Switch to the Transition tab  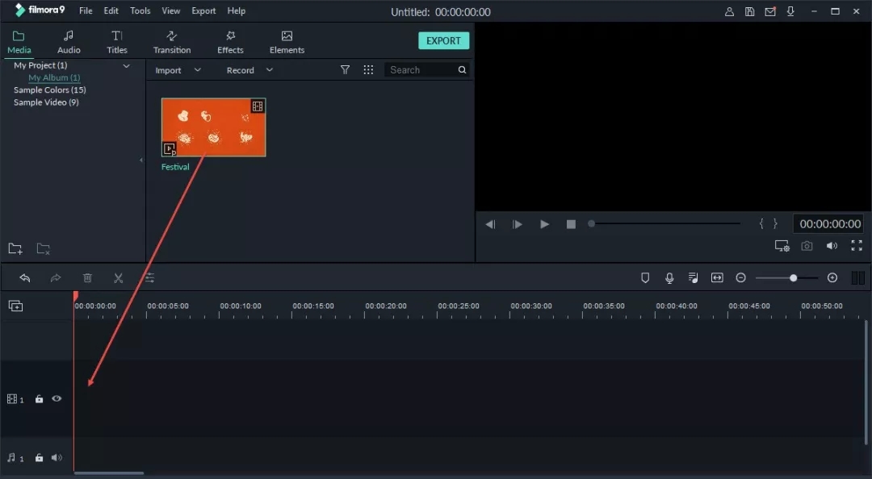coord(172,42)
